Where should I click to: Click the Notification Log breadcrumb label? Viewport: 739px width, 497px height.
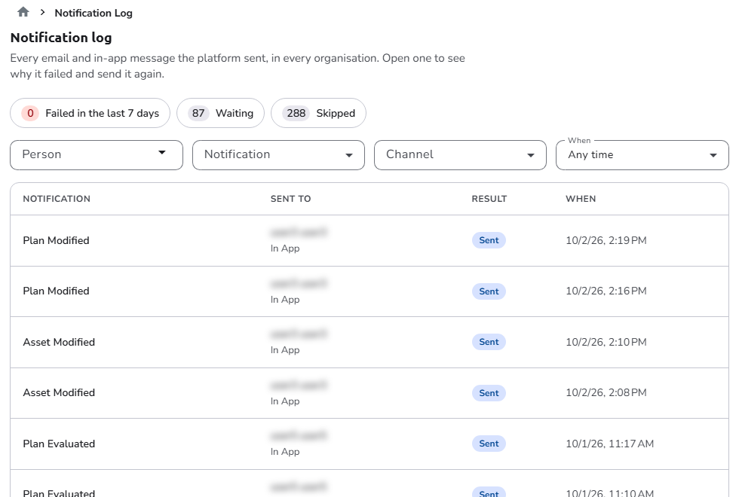(x=94, y=14)
